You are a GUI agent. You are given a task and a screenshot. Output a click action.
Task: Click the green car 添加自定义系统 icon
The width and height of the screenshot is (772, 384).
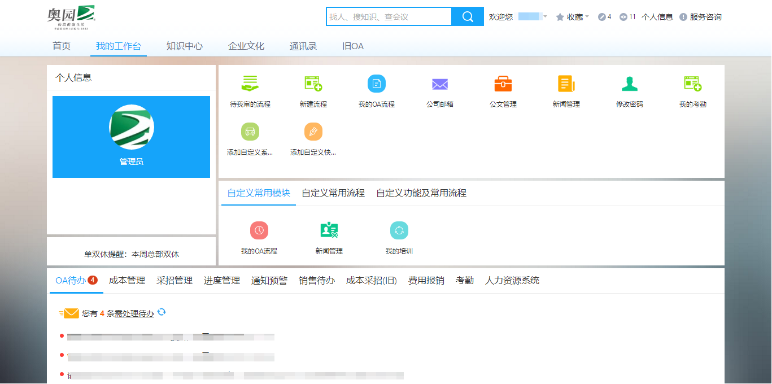coord(250,131)
